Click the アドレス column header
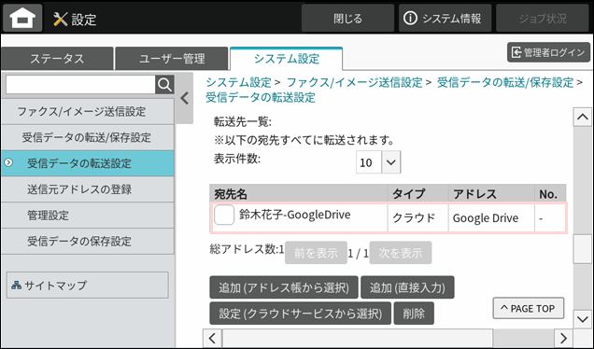594x349 pixels. coord(491,194)
